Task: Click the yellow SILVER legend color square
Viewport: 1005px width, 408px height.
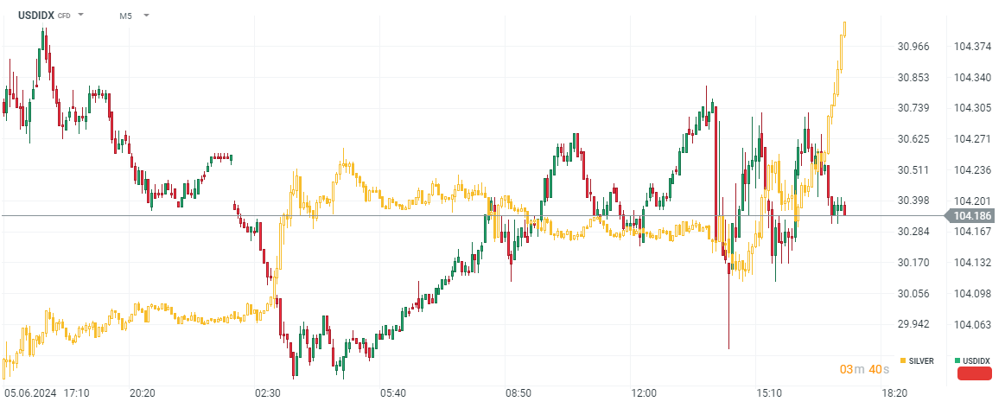Action: (x=904, y=360)
